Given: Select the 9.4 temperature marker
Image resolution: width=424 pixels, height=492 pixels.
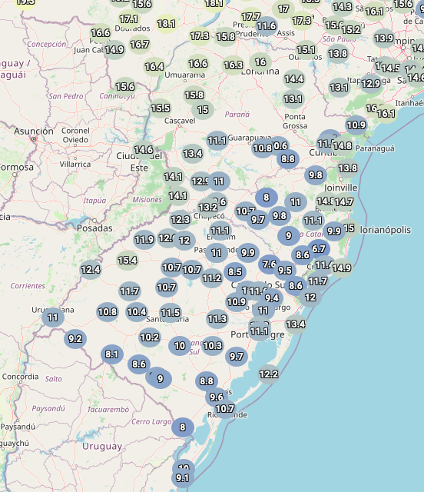Looking at the screenshot, I should pos(272,298).
